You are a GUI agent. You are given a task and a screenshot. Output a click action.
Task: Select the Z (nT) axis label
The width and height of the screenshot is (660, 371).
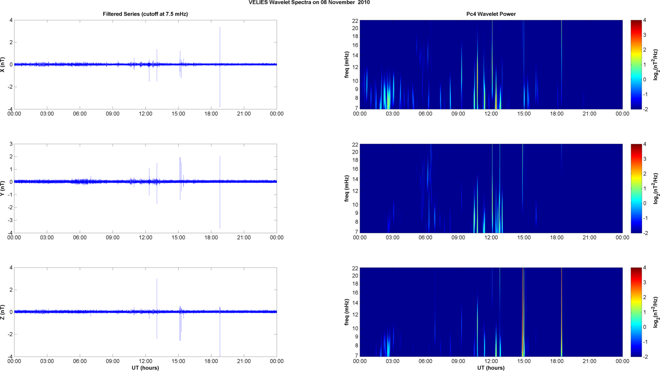pos(3,312)
